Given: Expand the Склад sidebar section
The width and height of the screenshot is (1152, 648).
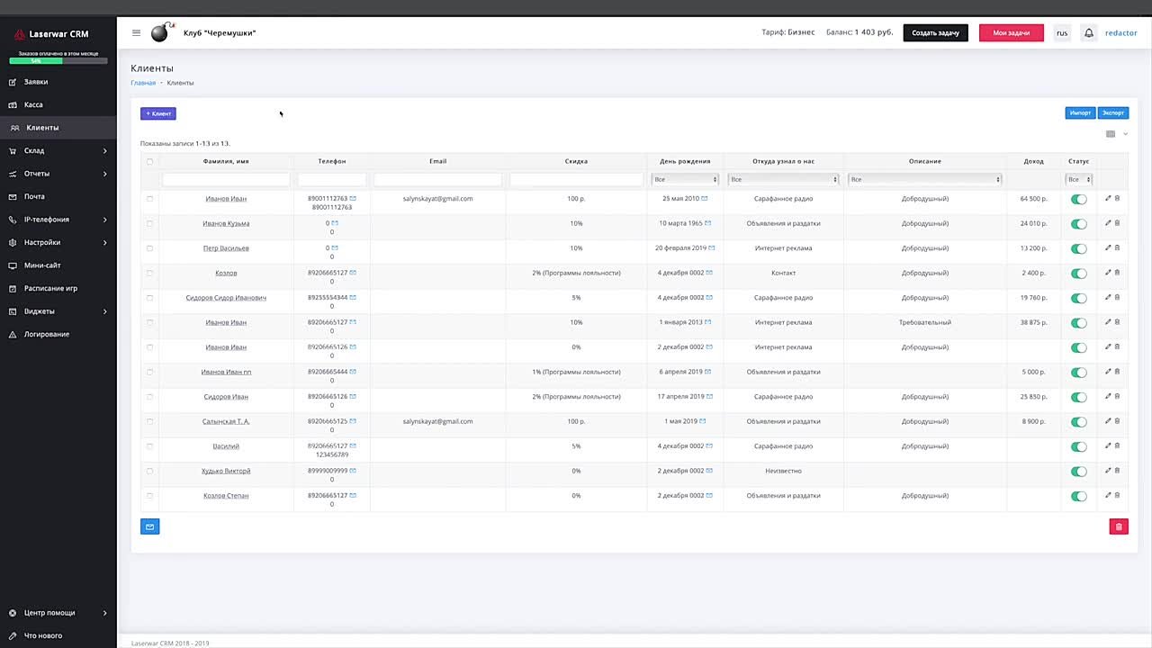Looking at the screenshot, I should tap(58, 150).
